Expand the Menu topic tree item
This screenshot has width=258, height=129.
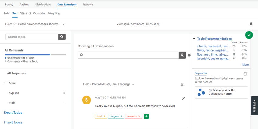click(5, 83)
